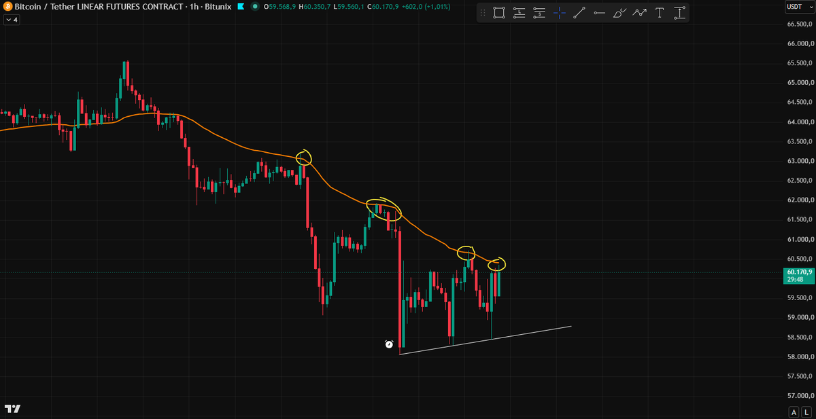Click the open price value O59.568,9
The height and width of the screenshot is (419, 816).
(x=279, y=7)
